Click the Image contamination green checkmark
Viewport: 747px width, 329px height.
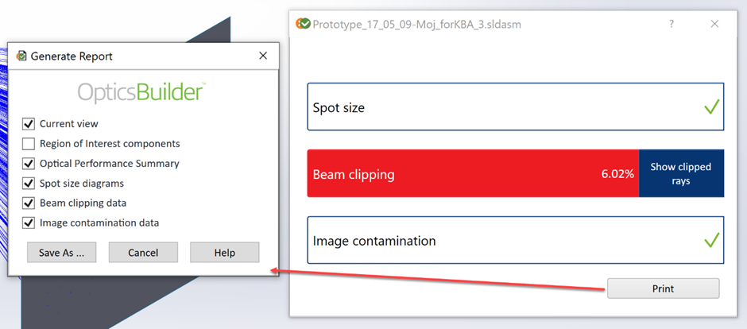(711, 239)
